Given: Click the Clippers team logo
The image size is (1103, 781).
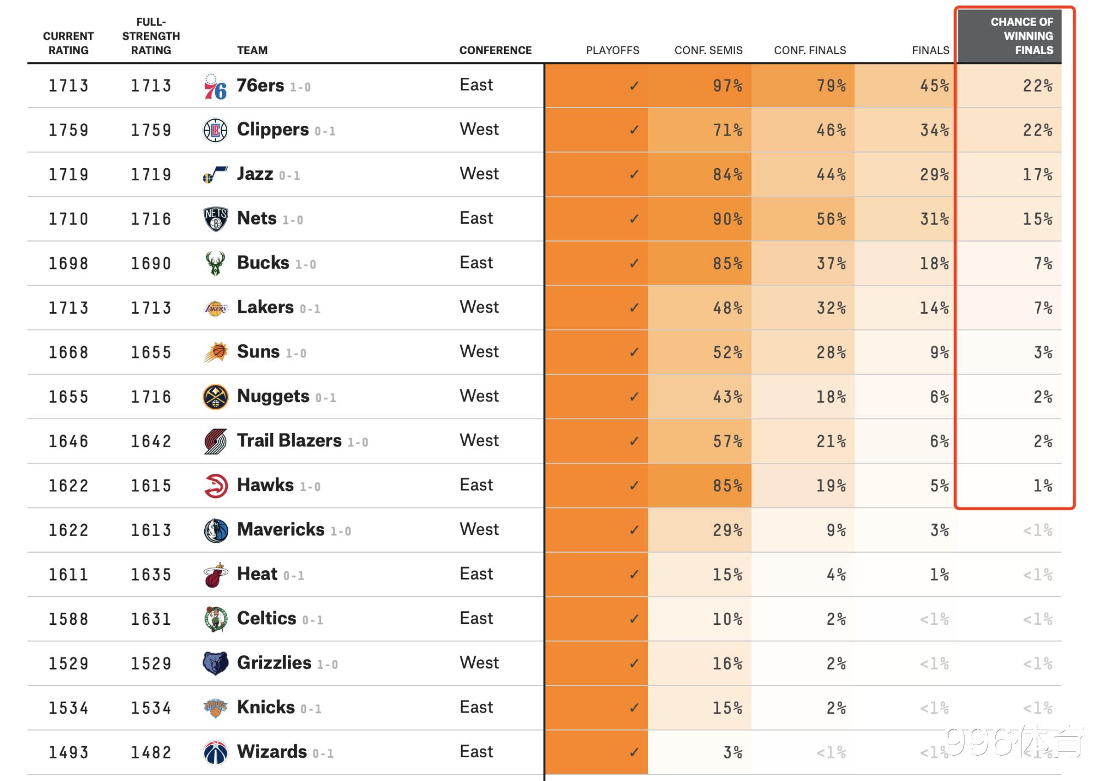Looking at the screenshot, I should [x=215, y=131].
